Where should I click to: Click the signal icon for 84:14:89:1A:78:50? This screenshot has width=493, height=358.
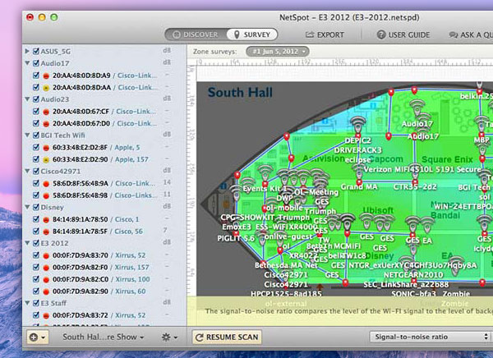click(x=46, y=220)
